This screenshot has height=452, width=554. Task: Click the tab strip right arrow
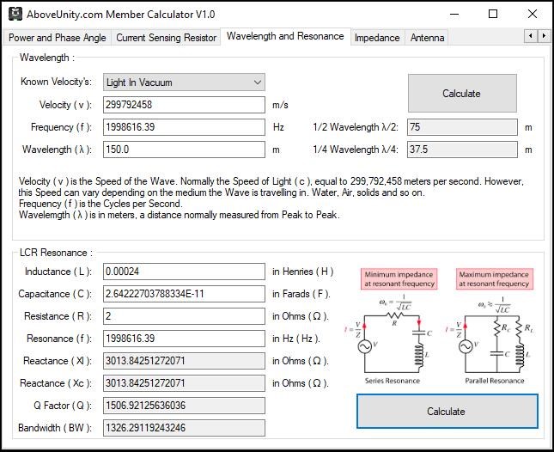(x=544, y=36)
